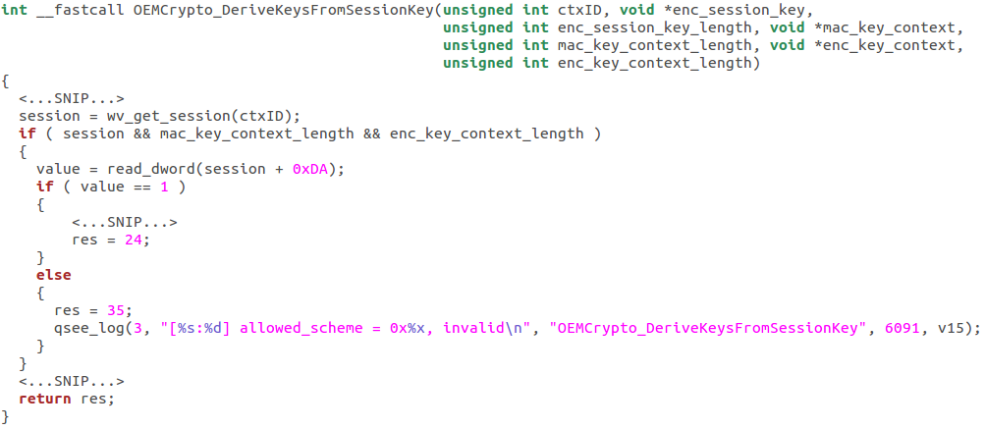Select the __fastcall calling convention keyword

pyautogui.click(x=80, y=12)
